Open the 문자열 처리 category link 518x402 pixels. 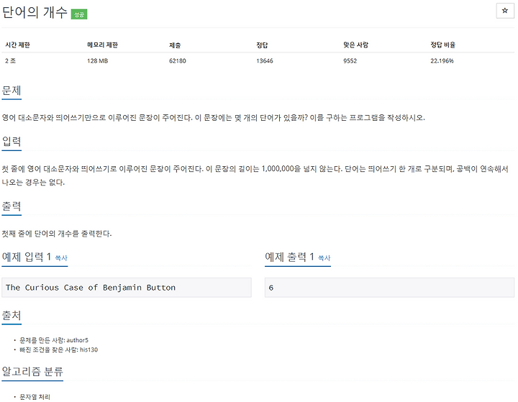click(x=35, y=397)
